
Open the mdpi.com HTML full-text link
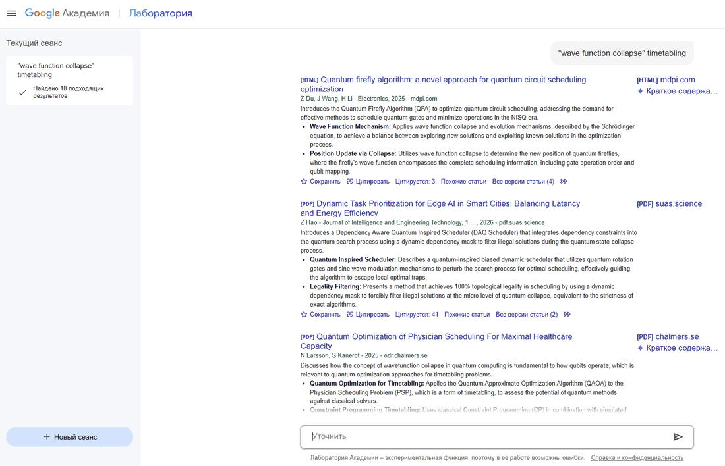(666, 80)
